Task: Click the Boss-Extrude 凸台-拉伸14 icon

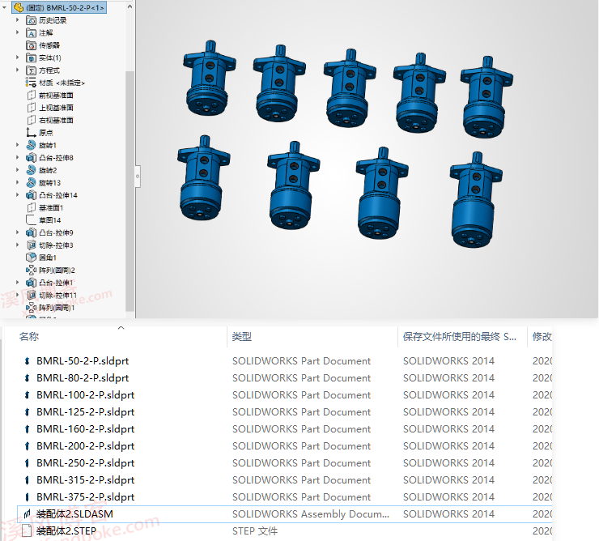Action: tap(31, 195)
